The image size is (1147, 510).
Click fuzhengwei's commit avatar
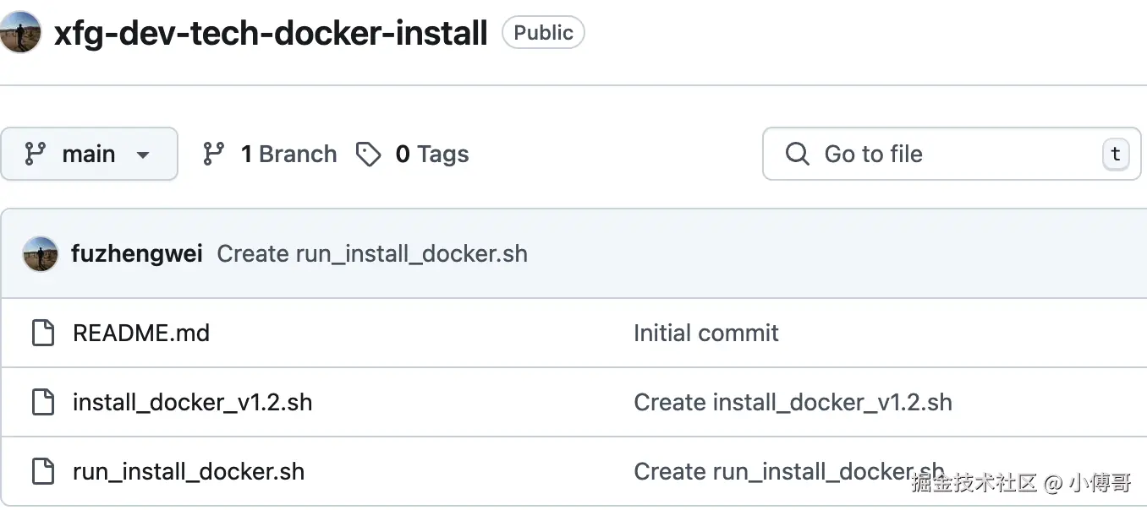(41, 254)
